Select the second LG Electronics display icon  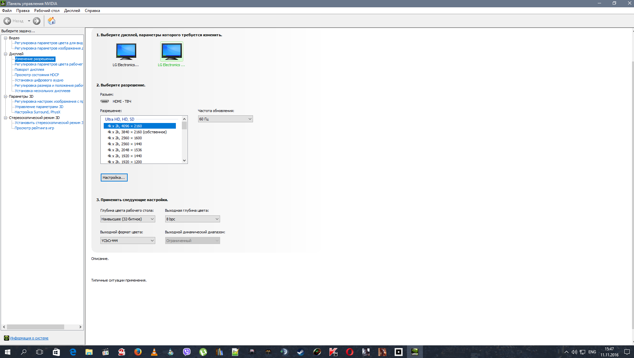click(172, 52)
